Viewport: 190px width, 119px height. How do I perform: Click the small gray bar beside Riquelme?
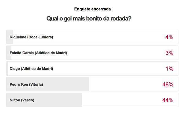click(10, 37)
